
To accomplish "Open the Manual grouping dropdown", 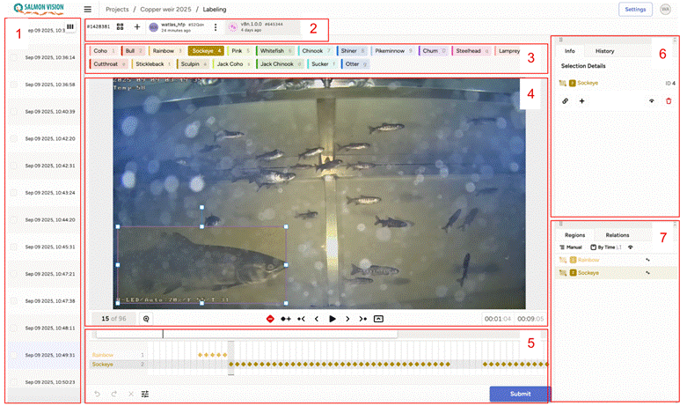I will [x=570, y=247].
